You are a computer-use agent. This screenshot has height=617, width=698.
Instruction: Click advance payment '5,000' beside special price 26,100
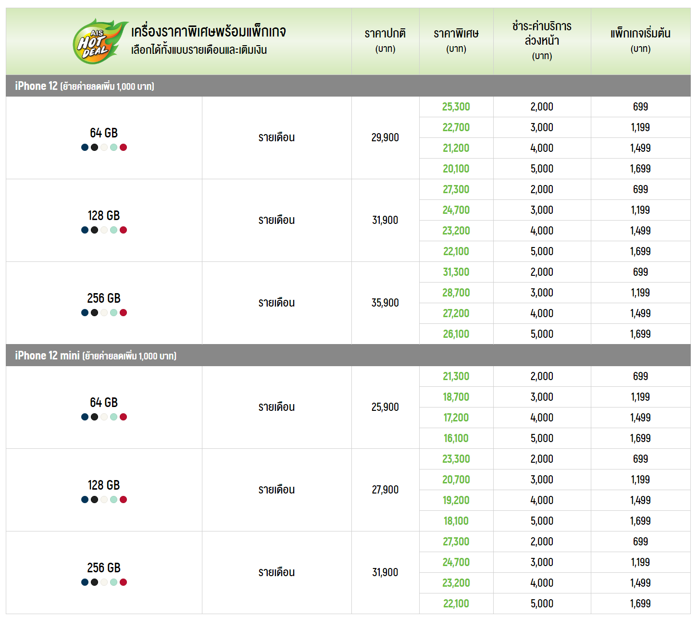tap(542, 334)
